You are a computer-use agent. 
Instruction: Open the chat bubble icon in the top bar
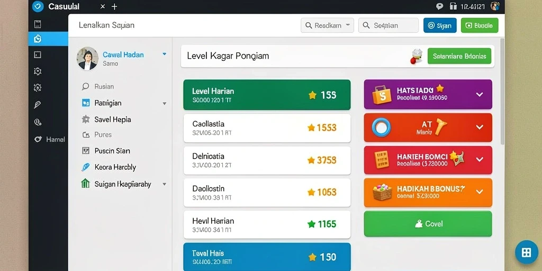click(x=440, y=6)
